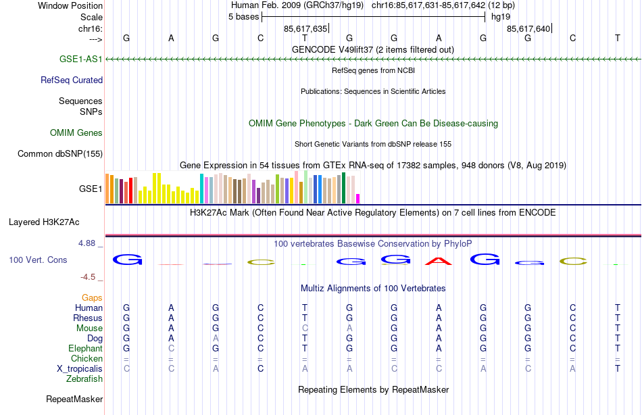The width and height of the screenshot is (642, 415).
Task: Click the ---> base sequence direction label
Action: pyautogui.click(x=96, y=39)
